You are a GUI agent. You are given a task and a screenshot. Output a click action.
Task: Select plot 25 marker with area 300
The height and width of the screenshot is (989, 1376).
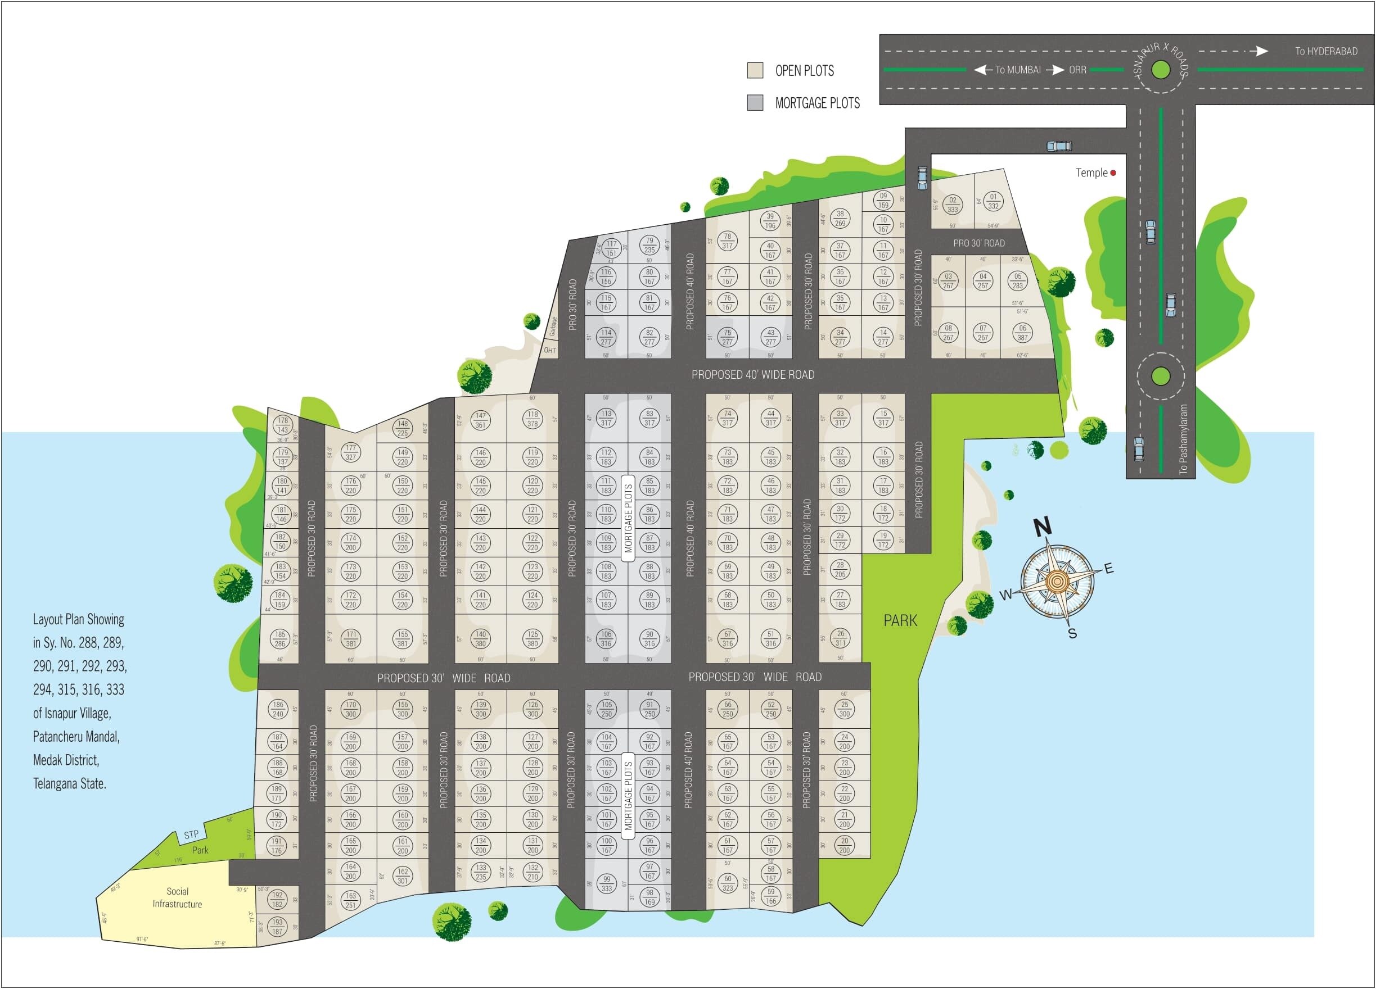[x=845, y=710]
